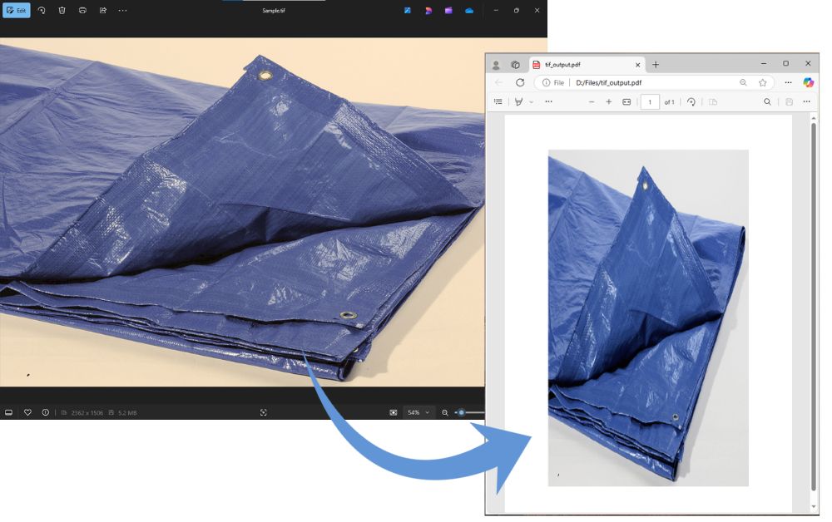The width and height of the screenshot is (832, 522).
Task: Rotate the image in Photos toolbar
Action: (x=42, y=10)
